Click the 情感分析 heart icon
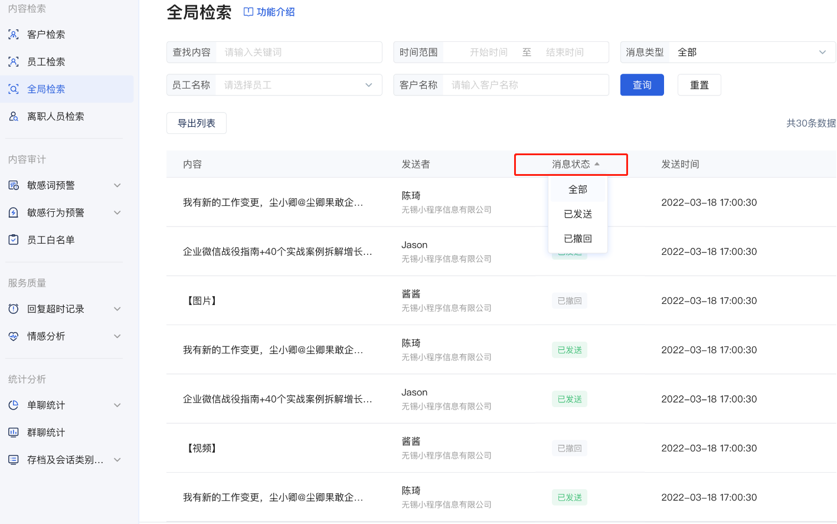The image size is (837, 524). click(14, 336)
